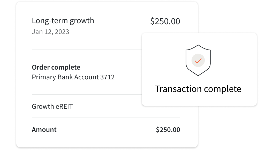
Task: Click the word growth in the title
Action: pyautogui.click(x=82, y=21)
